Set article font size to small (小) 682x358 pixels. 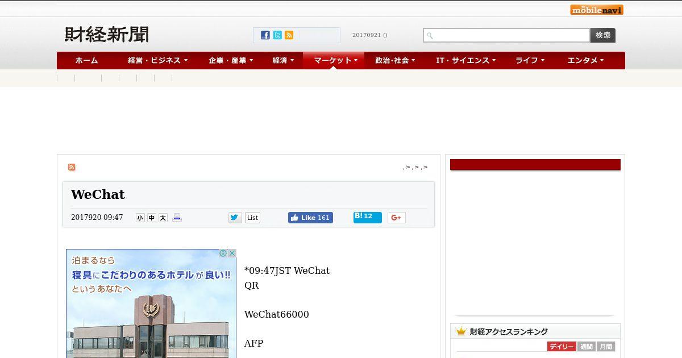click(140, 218)
